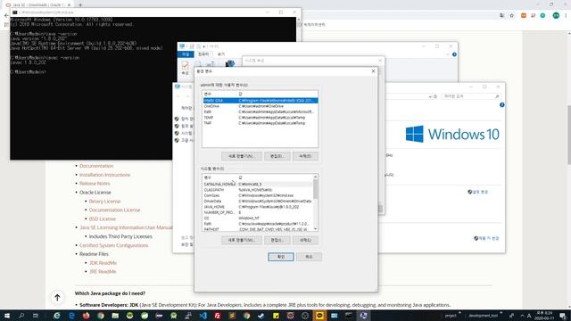The image size is (571, 321).
Task: Open Documentation License link
Action: [114, 210]
